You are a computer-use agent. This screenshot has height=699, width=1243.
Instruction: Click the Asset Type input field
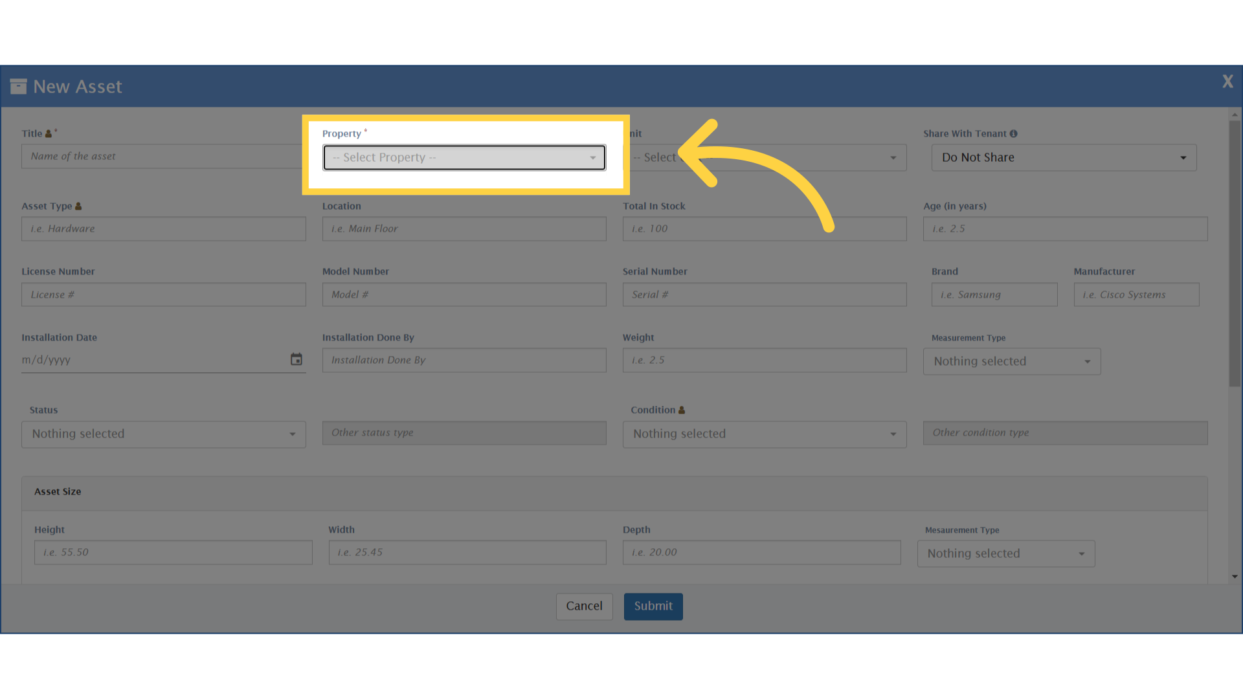[x=164, y=228]
